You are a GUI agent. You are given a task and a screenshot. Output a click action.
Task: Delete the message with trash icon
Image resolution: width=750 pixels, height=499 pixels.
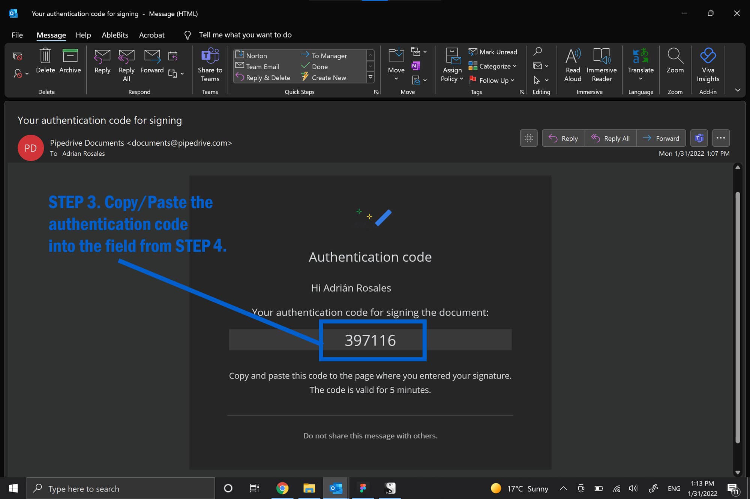tap(45, 61)
